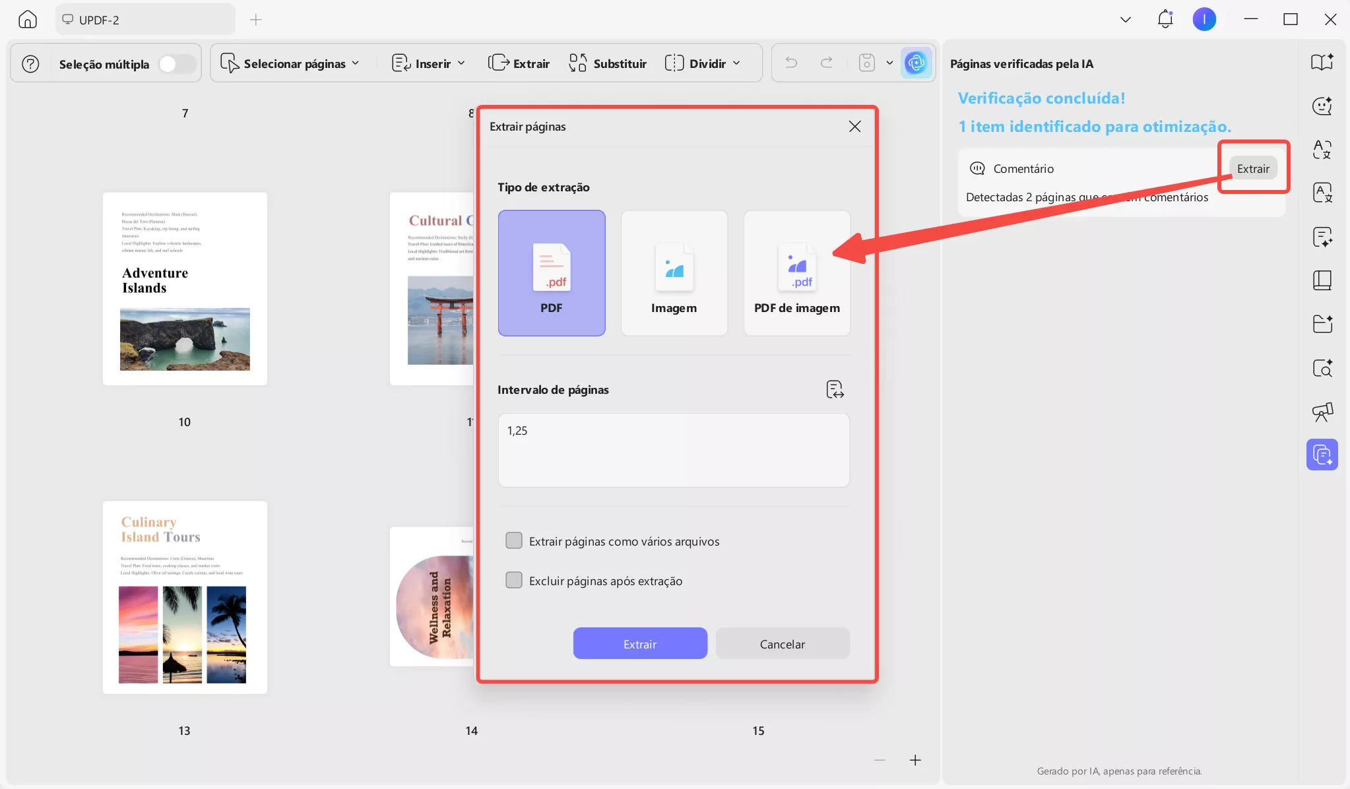Screen dimensions: 1350x789
Task: Enable Excluir páginas após extração checkbox
Action: (x=514, y=581)
